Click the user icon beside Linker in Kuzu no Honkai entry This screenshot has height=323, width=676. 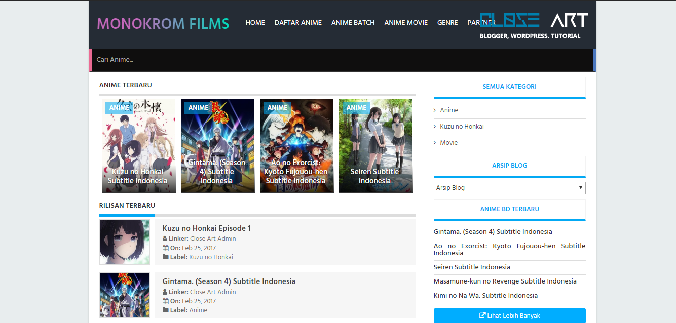pyautogui.click(x=165, y=239)
